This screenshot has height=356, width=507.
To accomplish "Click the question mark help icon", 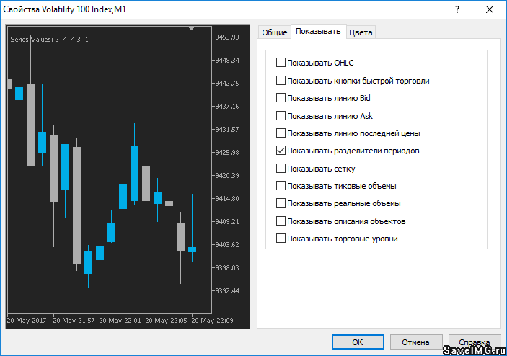I will tap(457, 9).
